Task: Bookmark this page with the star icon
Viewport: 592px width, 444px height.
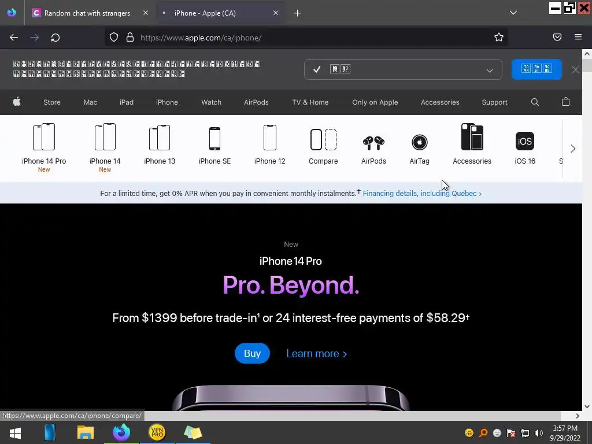Action: [x=499, y=37]
